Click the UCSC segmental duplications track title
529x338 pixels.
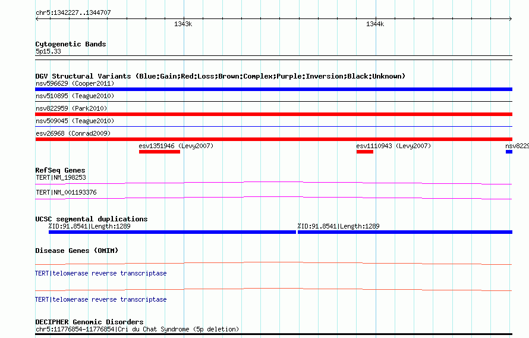point(92,219)
